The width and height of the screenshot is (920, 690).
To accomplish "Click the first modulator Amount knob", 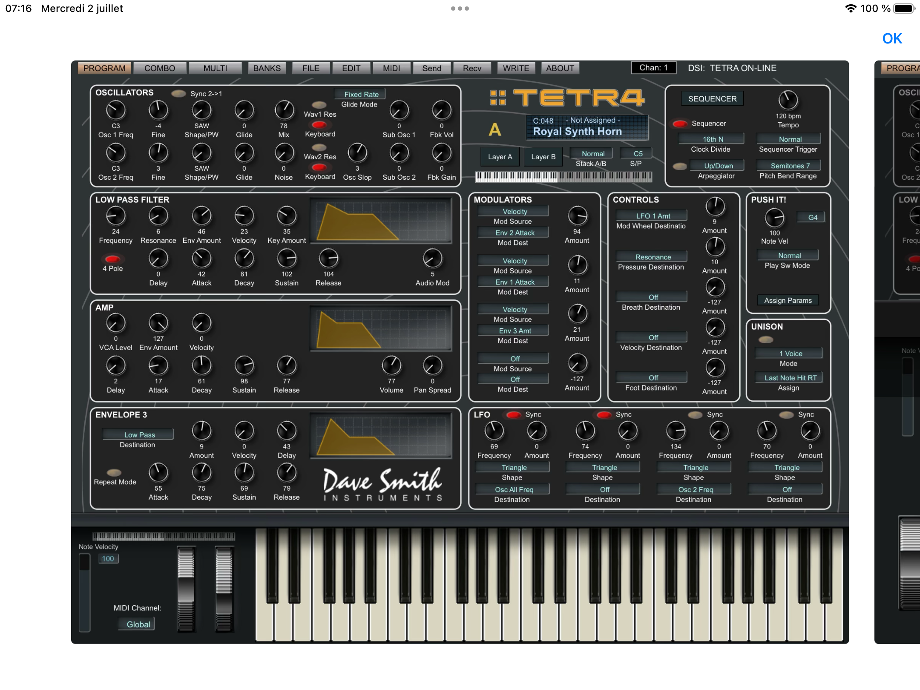I will tap(577, 216).
